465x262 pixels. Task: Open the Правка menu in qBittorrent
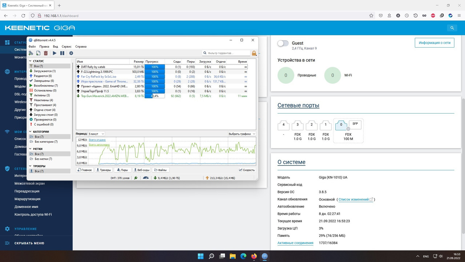coord(44,47)
